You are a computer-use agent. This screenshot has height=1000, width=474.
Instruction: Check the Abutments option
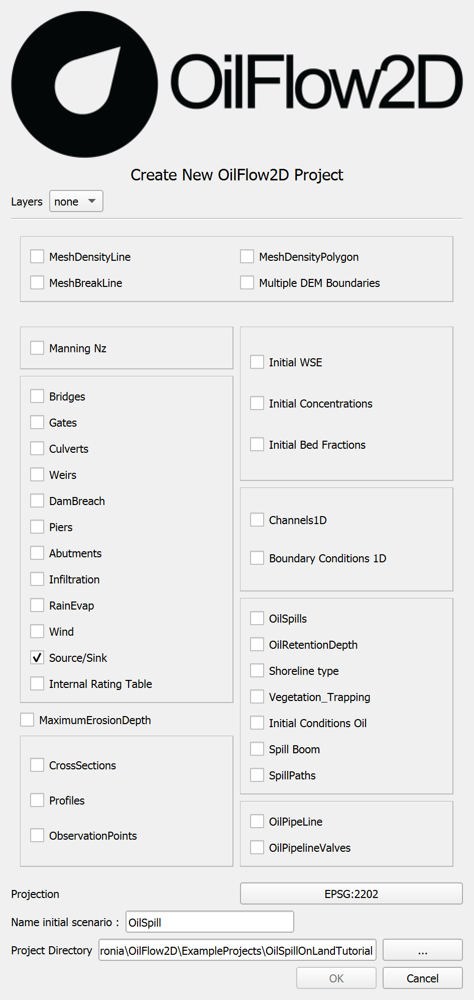pos(37,553)
